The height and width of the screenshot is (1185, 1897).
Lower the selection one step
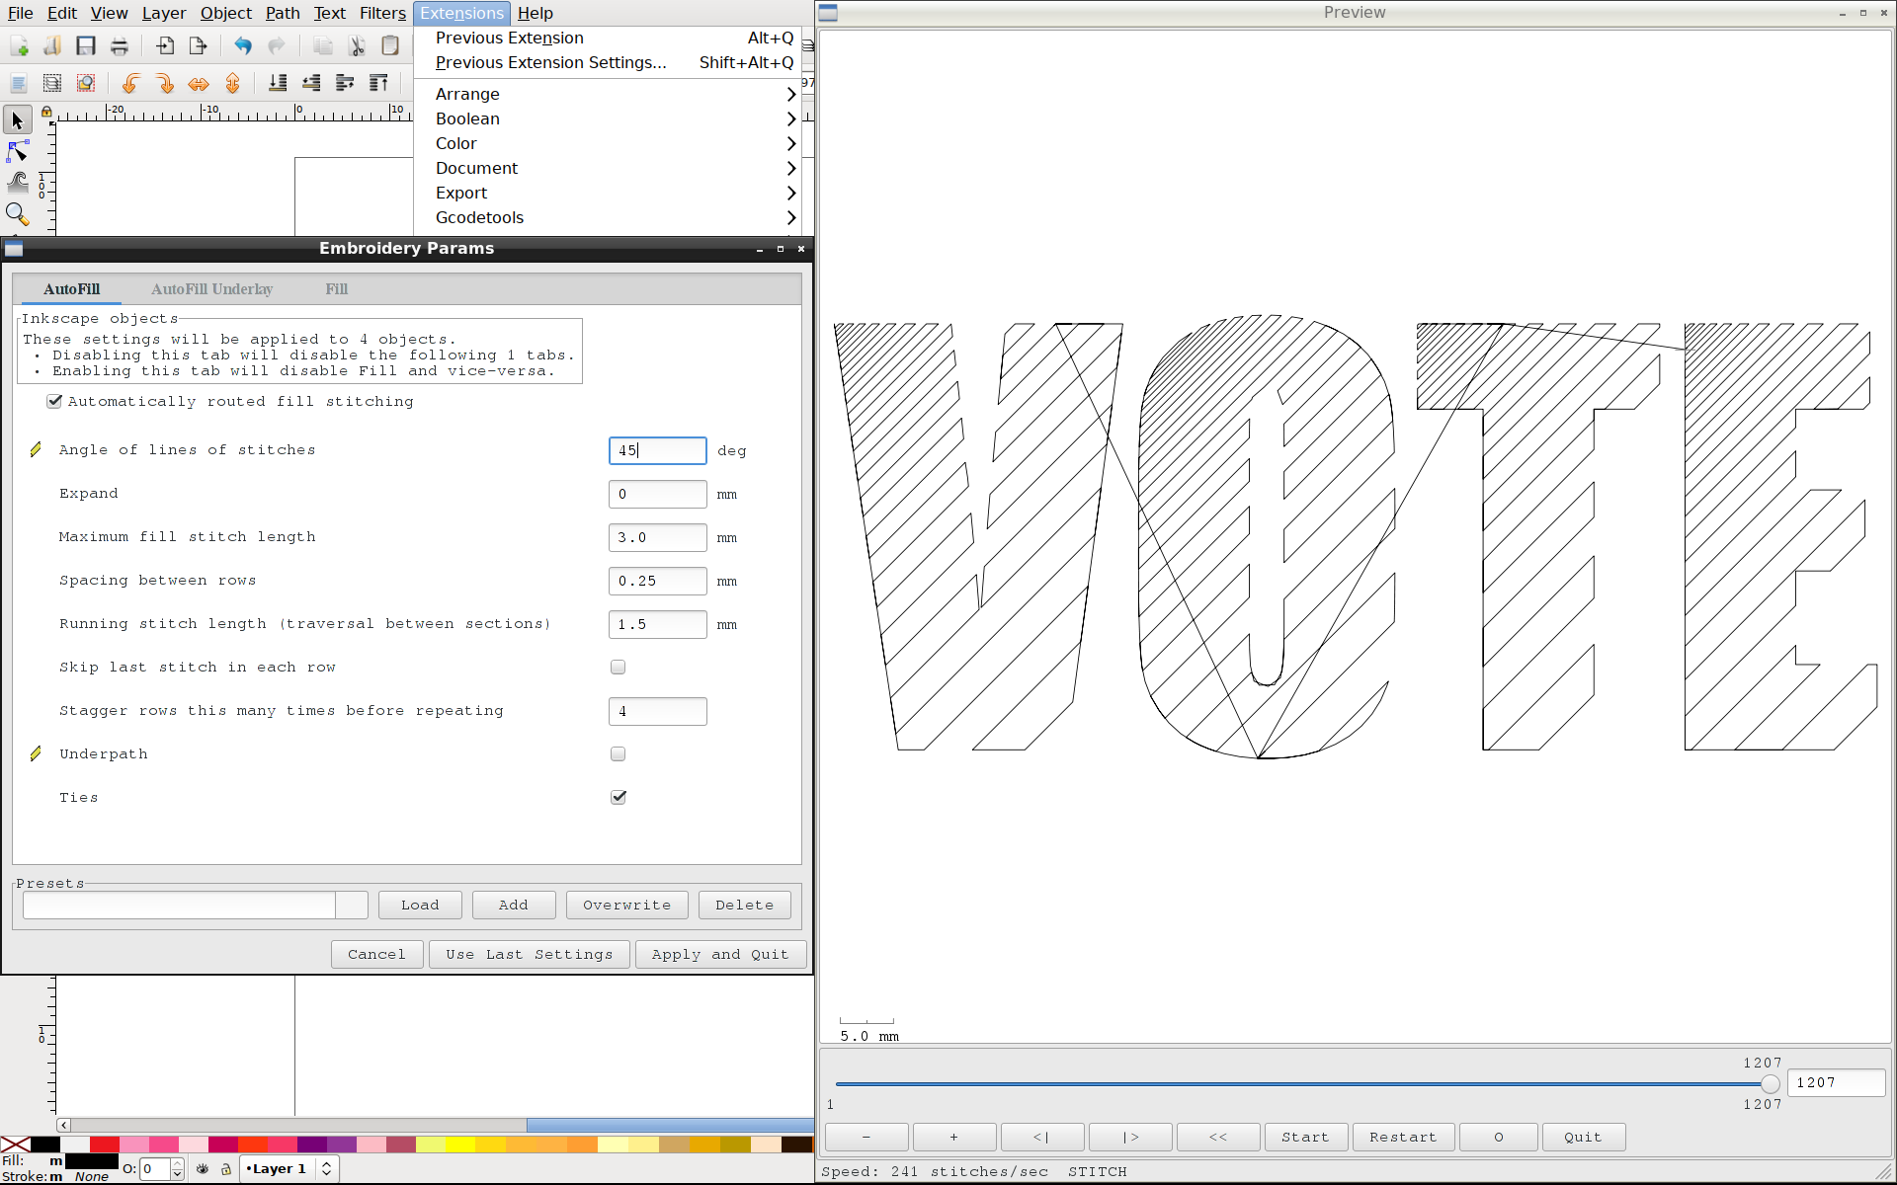coord(311,83)
